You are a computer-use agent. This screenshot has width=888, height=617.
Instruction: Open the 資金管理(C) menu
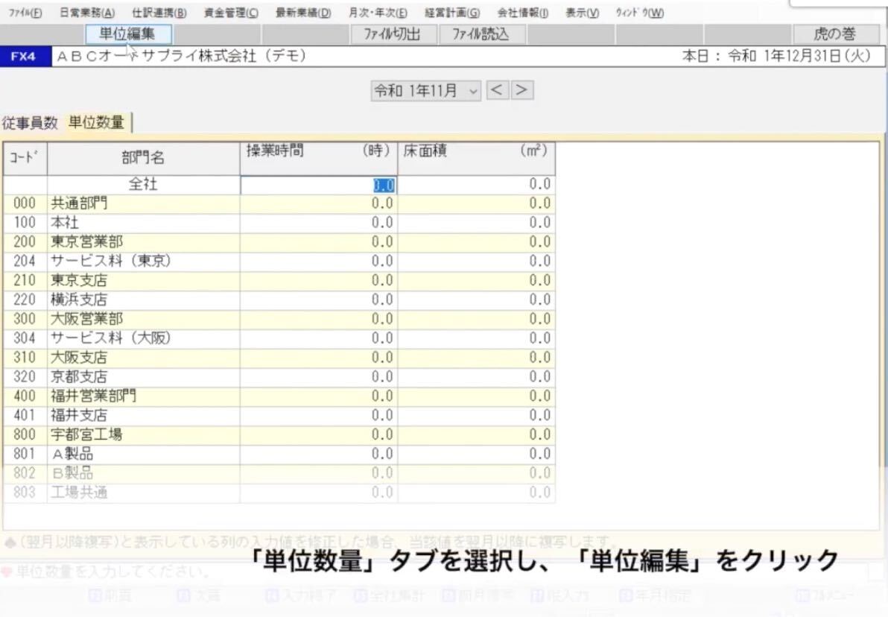[231, 13]
